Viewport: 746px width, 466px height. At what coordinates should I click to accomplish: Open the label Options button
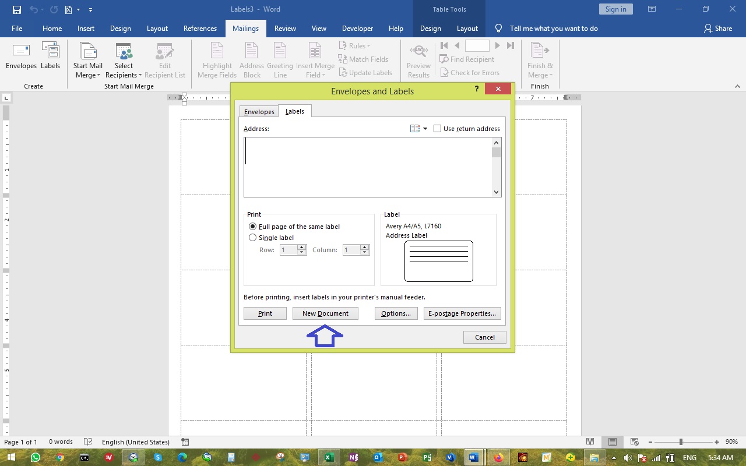(x=396, y=313)
